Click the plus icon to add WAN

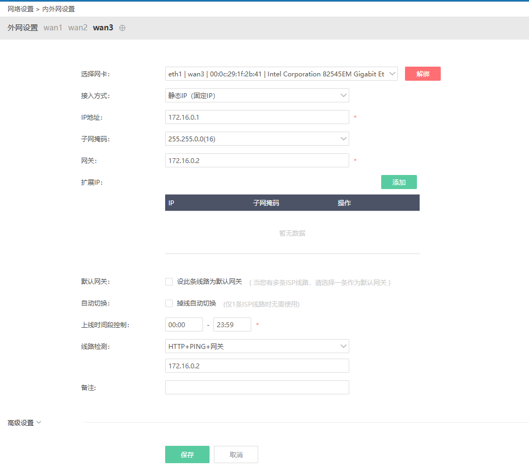pyautogui.click(x=122, y=28)
